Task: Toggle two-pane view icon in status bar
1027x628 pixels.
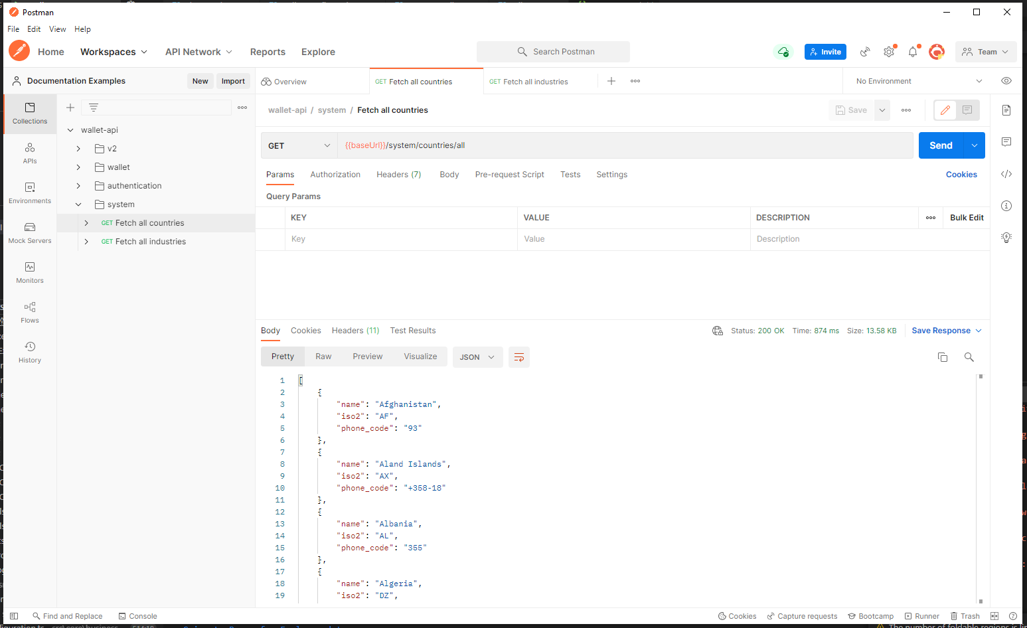Action: pyautogui.click(x=994, y=616)
